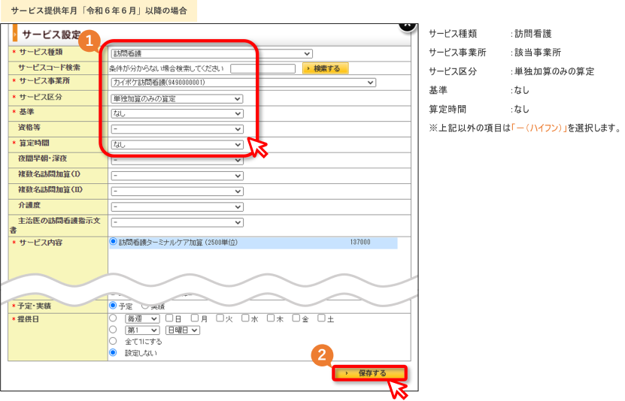Image resolution: width=625 pixels, height=401 pixels.
Task: Expand the 複数名訪問加算(I) dropdown
Action: 177,176
